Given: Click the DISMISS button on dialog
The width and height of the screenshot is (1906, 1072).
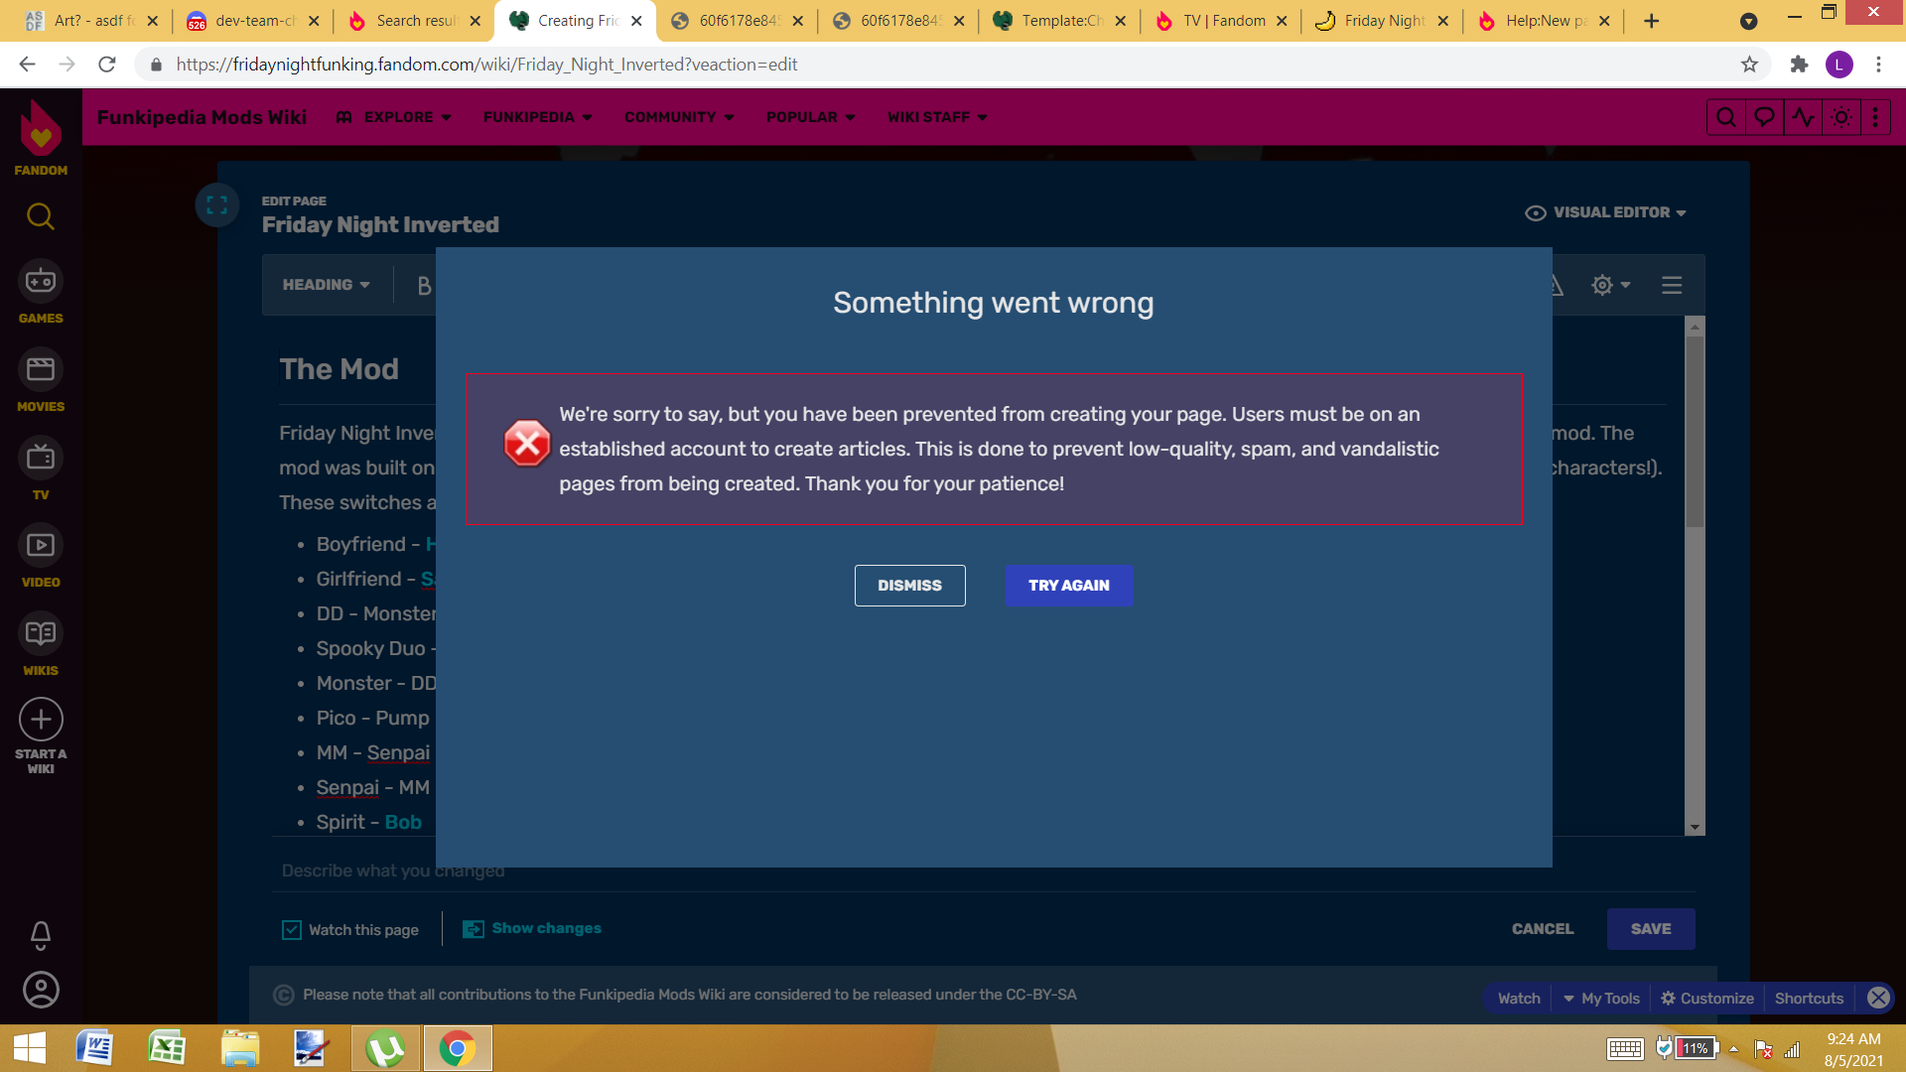Looking at the screenshot, I should [x=909, y=585].
